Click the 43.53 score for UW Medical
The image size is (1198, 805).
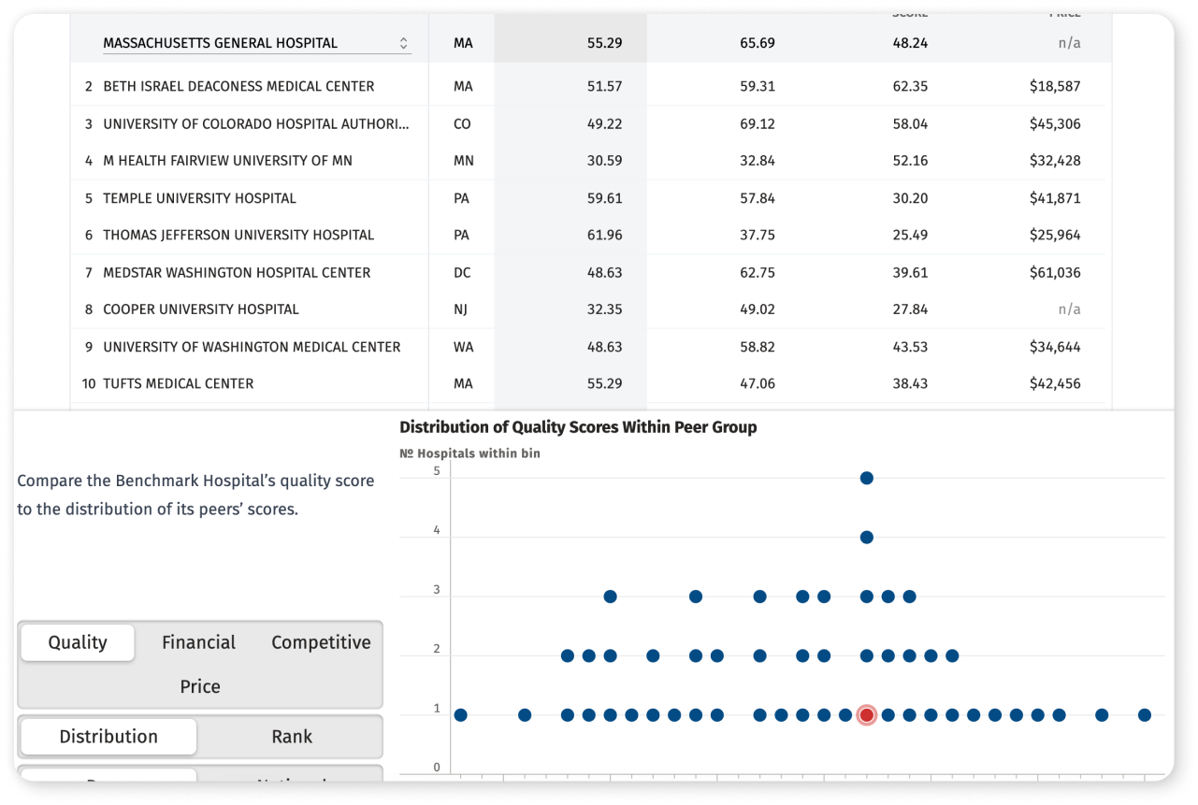(x=910, y=347)
